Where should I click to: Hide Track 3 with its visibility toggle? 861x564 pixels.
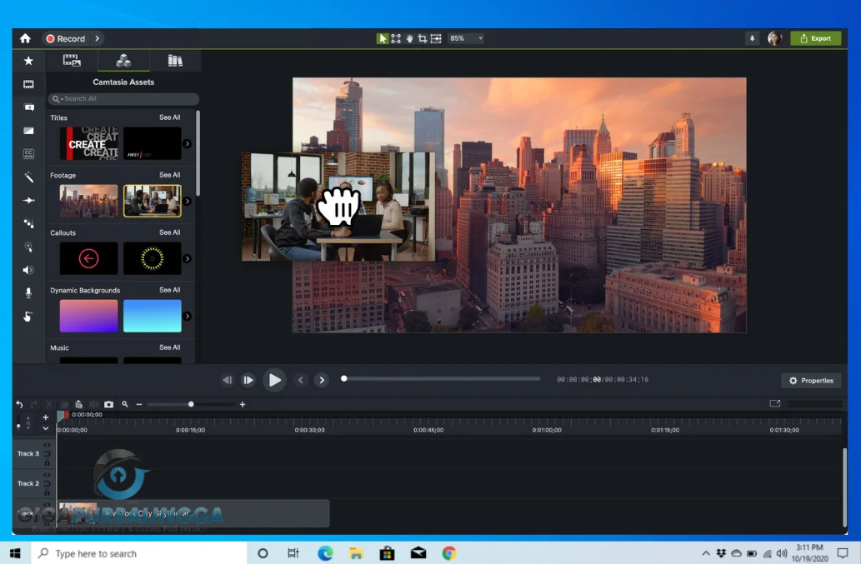(x=47, y=444)
